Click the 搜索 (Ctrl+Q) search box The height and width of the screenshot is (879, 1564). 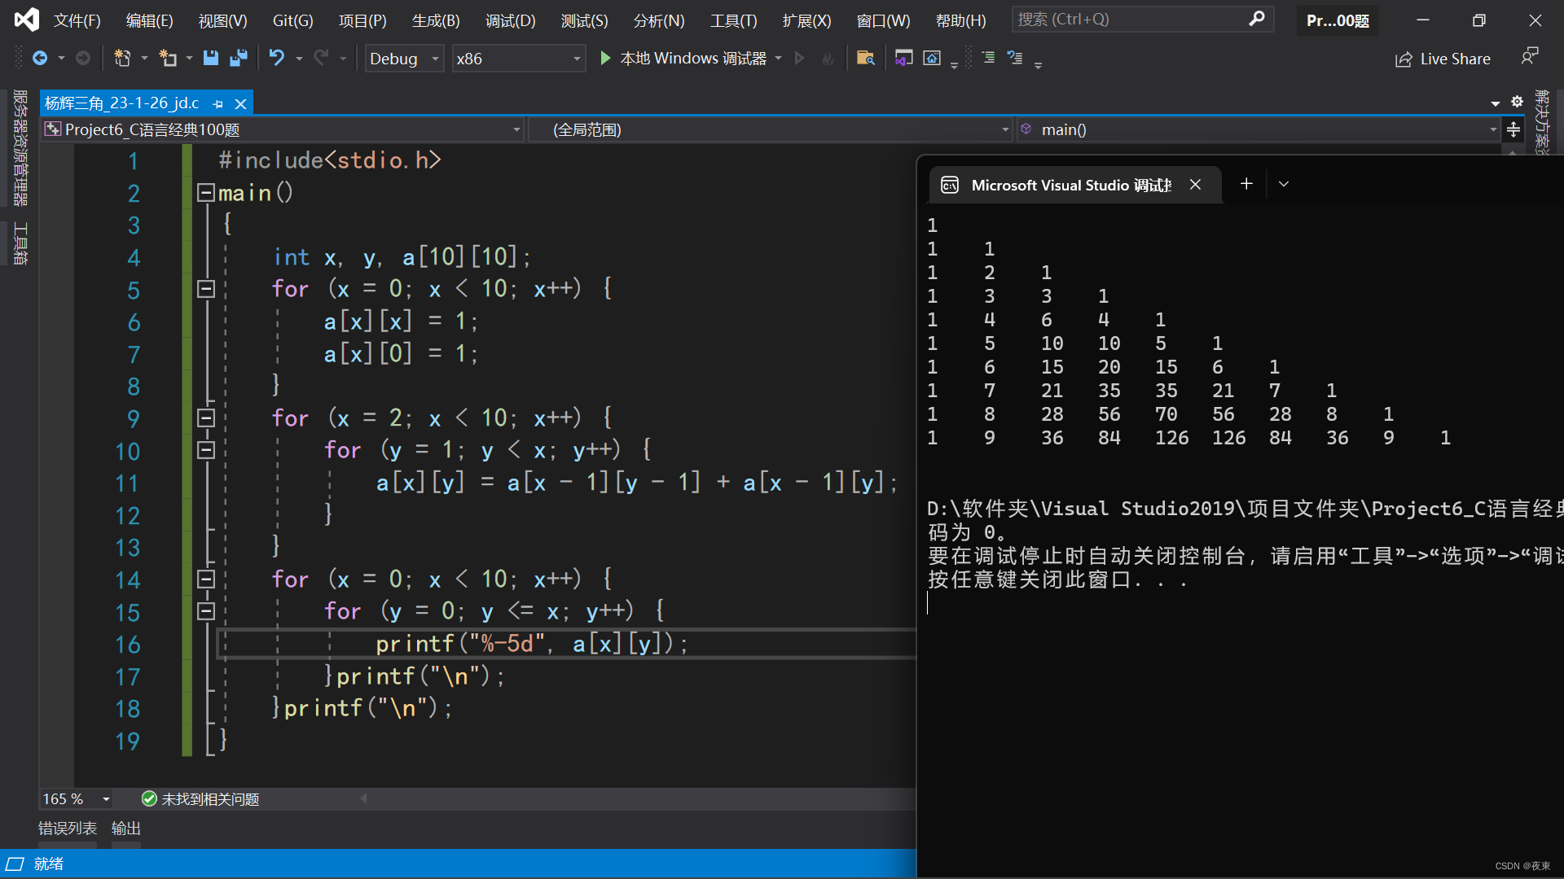pos(1132,20)
